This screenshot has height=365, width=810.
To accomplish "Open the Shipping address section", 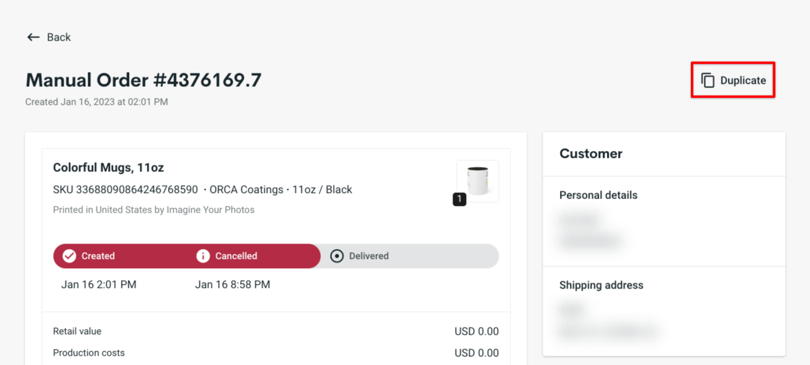I will [x=601, y=285].
